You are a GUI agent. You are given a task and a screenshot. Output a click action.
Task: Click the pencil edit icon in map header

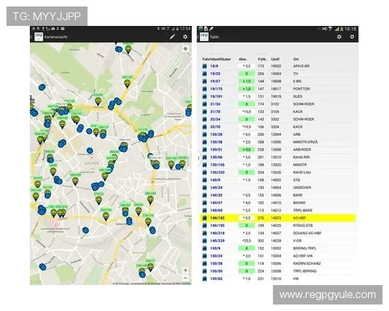click(172, 37)
